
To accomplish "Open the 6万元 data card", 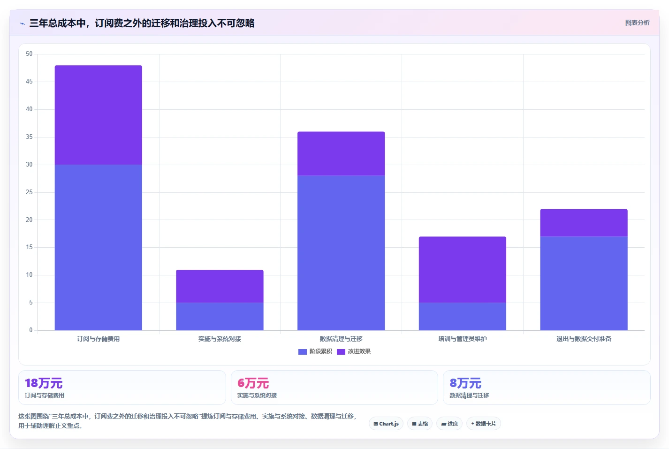I will [334, 388].
